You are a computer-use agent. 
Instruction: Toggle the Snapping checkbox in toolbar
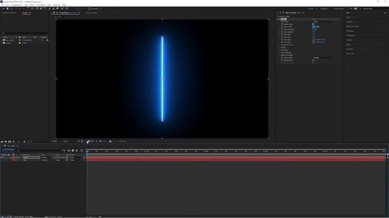click(x=89, y=8)
